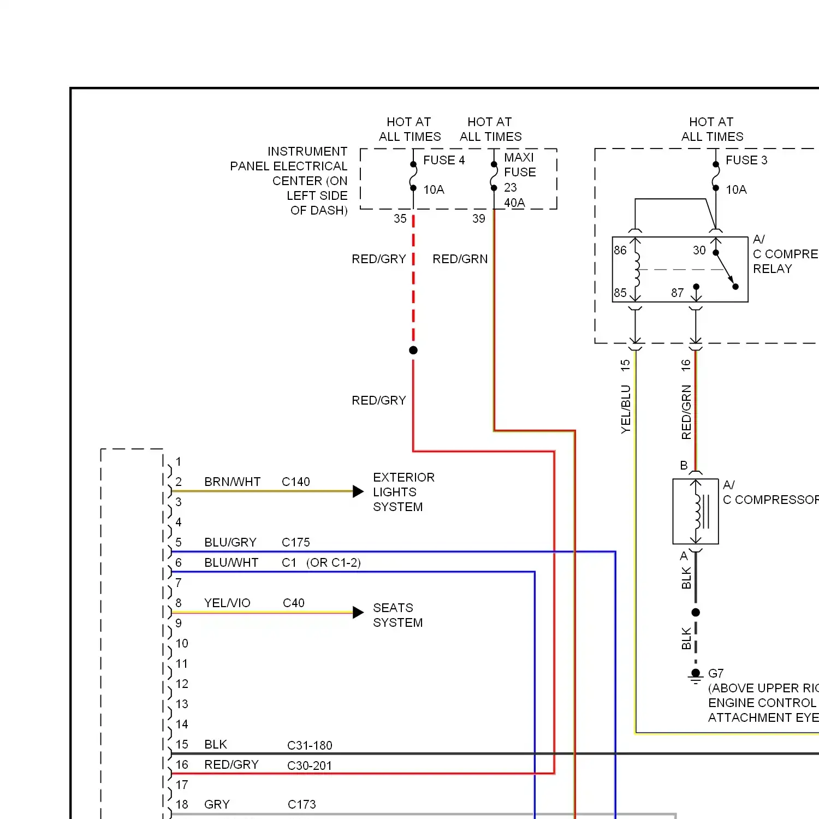Click the 'SEATS SYSTEM' label
The height and width of the screenshot is (819, 819).
(x=398, y=615)
